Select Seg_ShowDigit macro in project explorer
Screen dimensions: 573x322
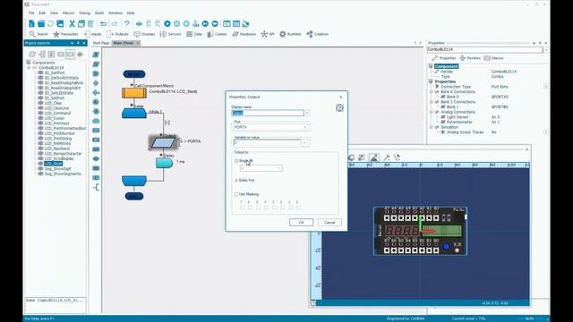tap(57, 169)
